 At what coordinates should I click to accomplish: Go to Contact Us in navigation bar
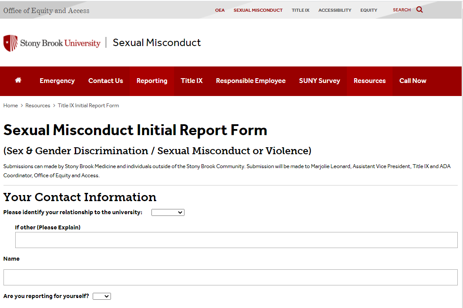106,81
